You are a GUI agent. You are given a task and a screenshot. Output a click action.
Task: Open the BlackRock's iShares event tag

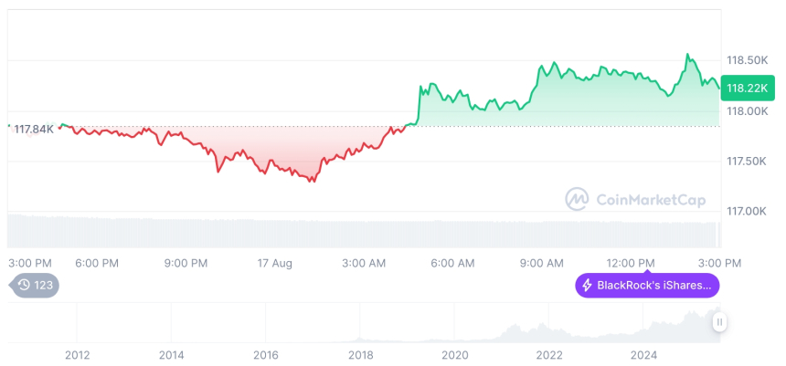[647, 286]
